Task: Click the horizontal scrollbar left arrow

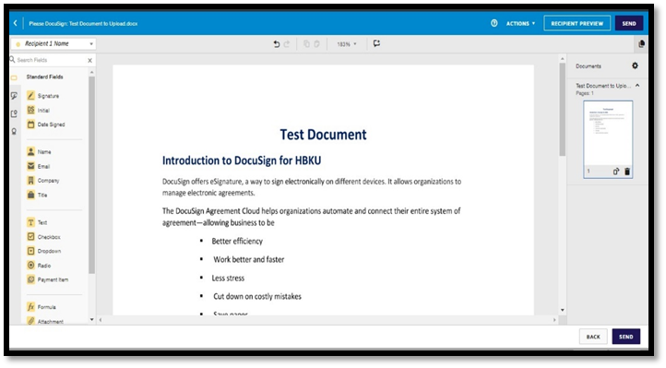Action: pyautogui.click(x=101, y=320)
